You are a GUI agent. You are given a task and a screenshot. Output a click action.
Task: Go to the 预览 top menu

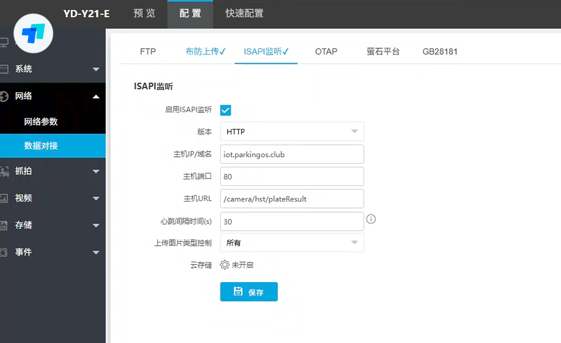pos(144,13)
